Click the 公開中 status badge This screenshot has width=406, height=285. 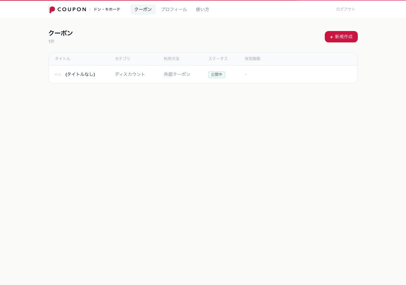click(217, 75)
